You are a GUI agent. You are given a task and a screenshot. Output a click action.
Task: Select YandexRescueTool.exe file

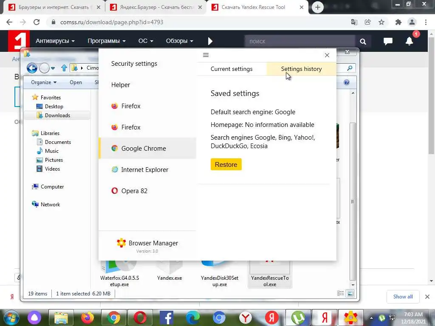pyautogui.click(x=270, y=275)
